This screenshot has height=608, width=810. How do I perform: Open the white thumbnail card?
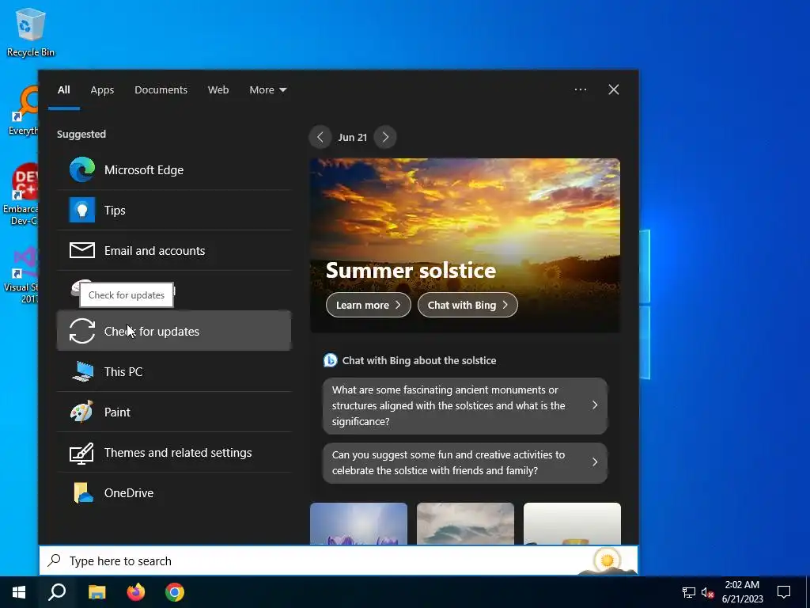573,523
